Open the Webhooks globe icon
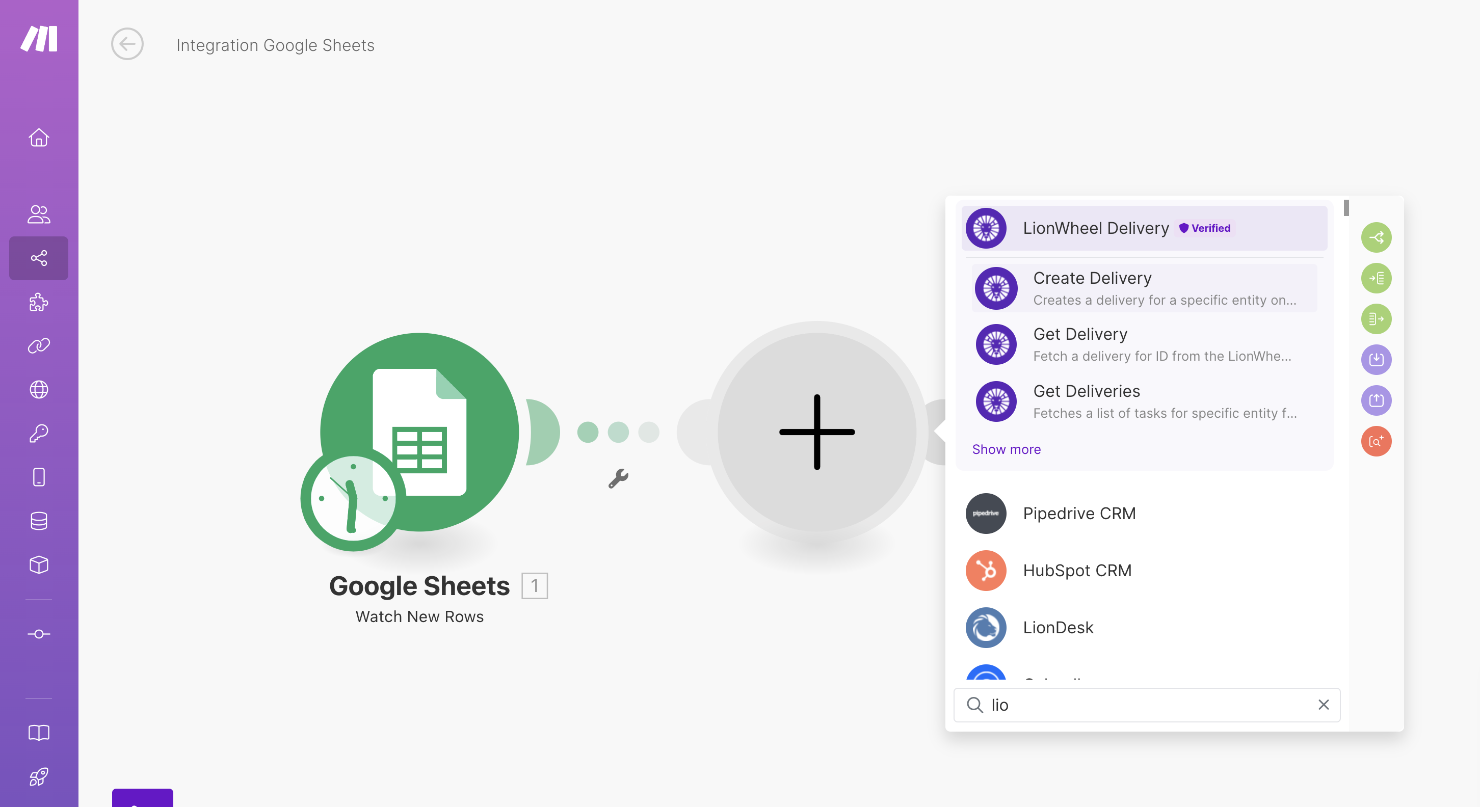The height and width of the screenshot is (807, 1480). tap(39, 389)
